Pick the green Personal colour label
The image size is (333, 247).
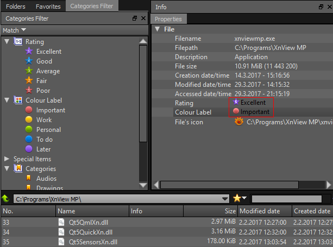(29, 129)
